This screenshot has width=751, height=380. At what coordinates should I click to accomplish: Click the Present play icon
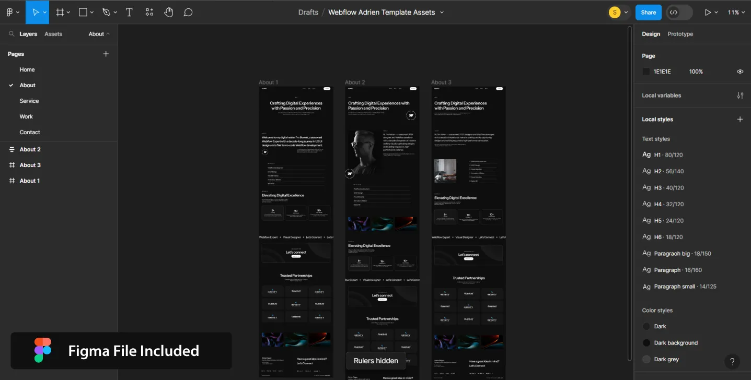click(708, 12)
